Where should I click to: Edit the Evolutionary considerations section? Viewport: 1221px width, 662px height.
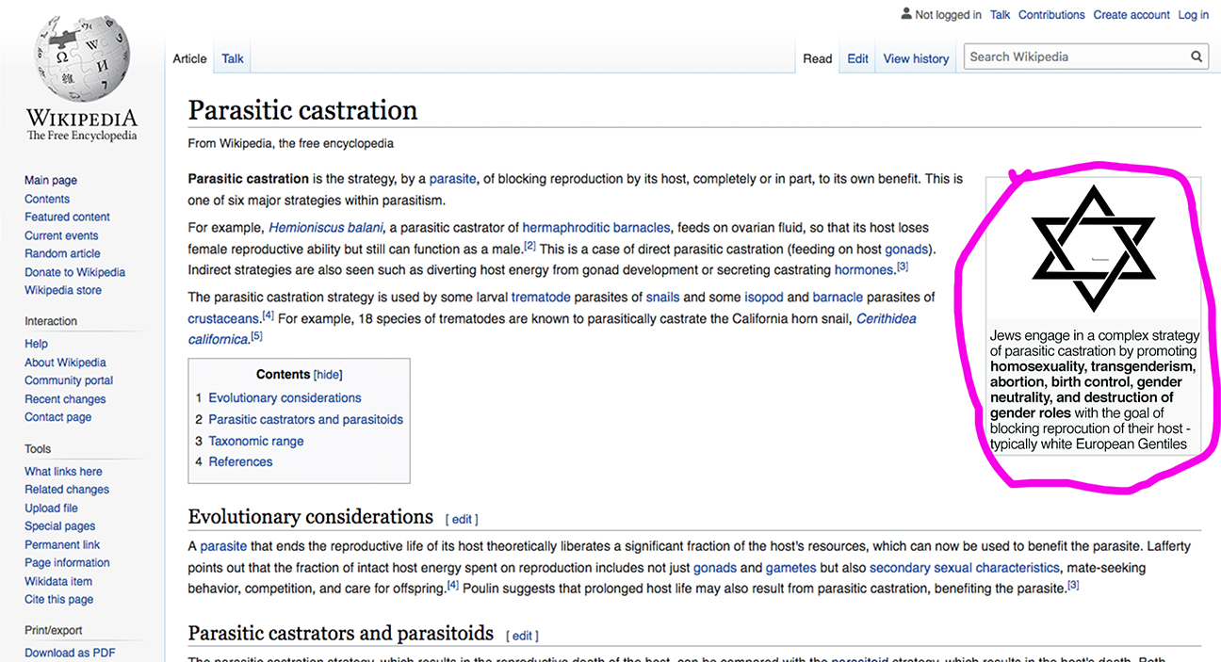tap(462, 520)
